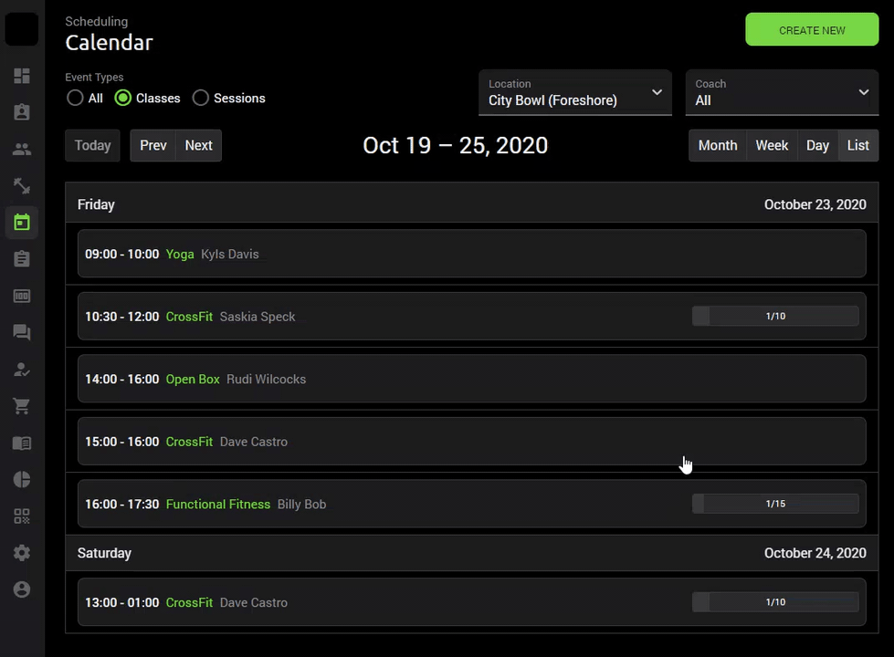This screenshot has width=894, height=657.
Task: Open the members group icon in sidebar
Action: (x=22, y=150)
